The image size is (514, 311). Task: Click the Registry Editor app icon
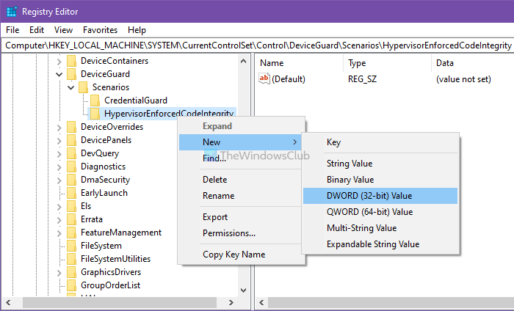click(12, 12)
